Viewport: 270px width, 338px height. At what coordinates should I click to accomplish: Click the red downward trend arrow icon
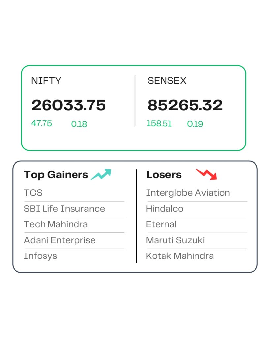[x=207, y=174]
